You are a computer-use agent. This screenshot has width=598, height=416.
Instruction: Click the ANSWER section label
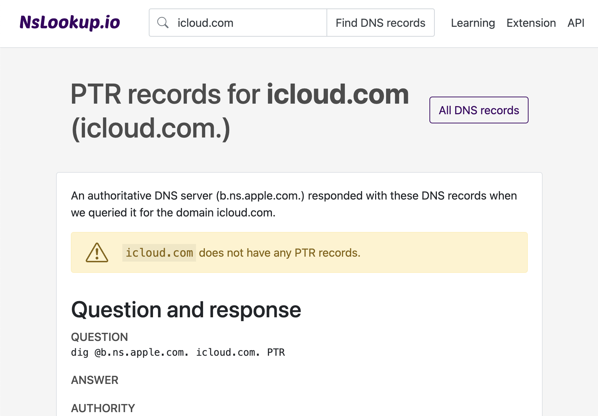(94, 380)
